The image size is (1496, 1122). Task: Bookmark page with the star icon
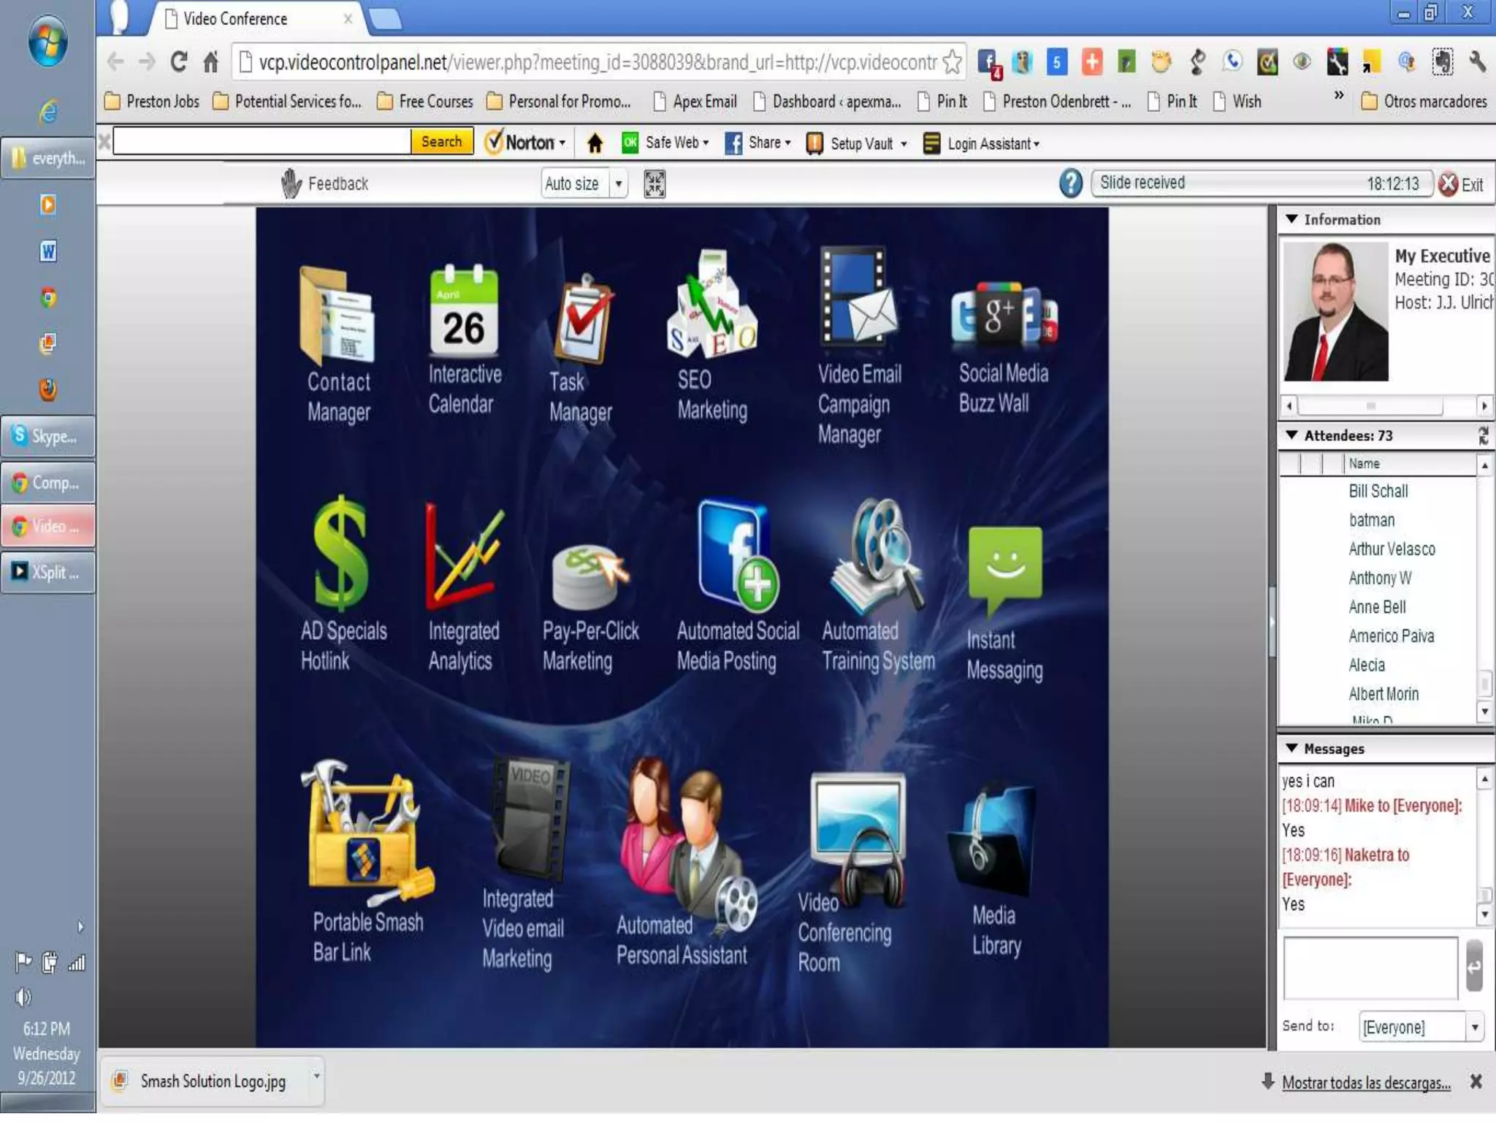click(952, 63)
